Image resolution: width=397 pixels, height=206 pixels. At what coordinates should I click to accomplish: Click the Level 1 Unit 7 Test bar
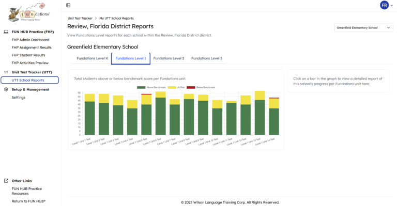(175, 117)
